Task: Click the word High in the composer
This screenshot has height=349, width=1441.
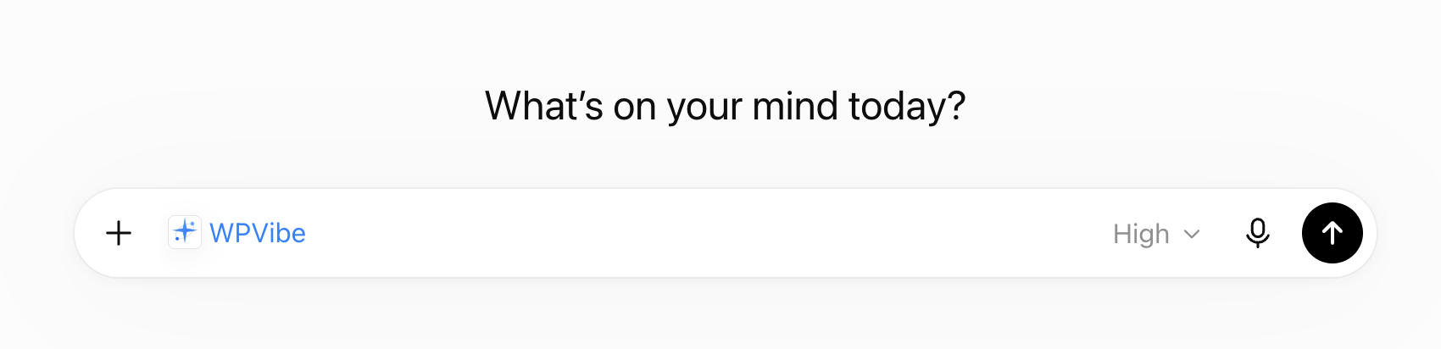Action: 1141,234
